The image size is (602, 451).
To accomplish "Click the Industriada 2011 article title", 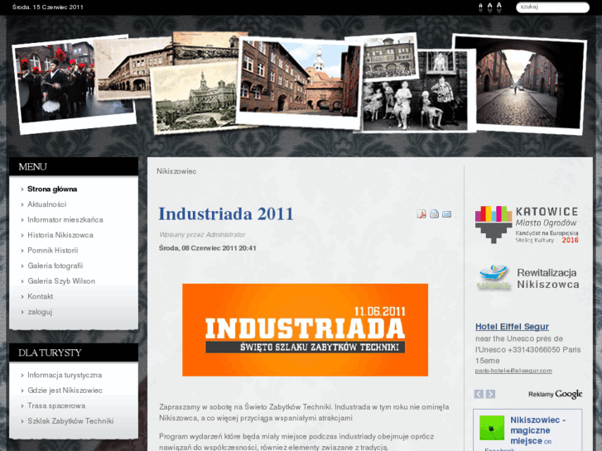I will coord(226,214).
